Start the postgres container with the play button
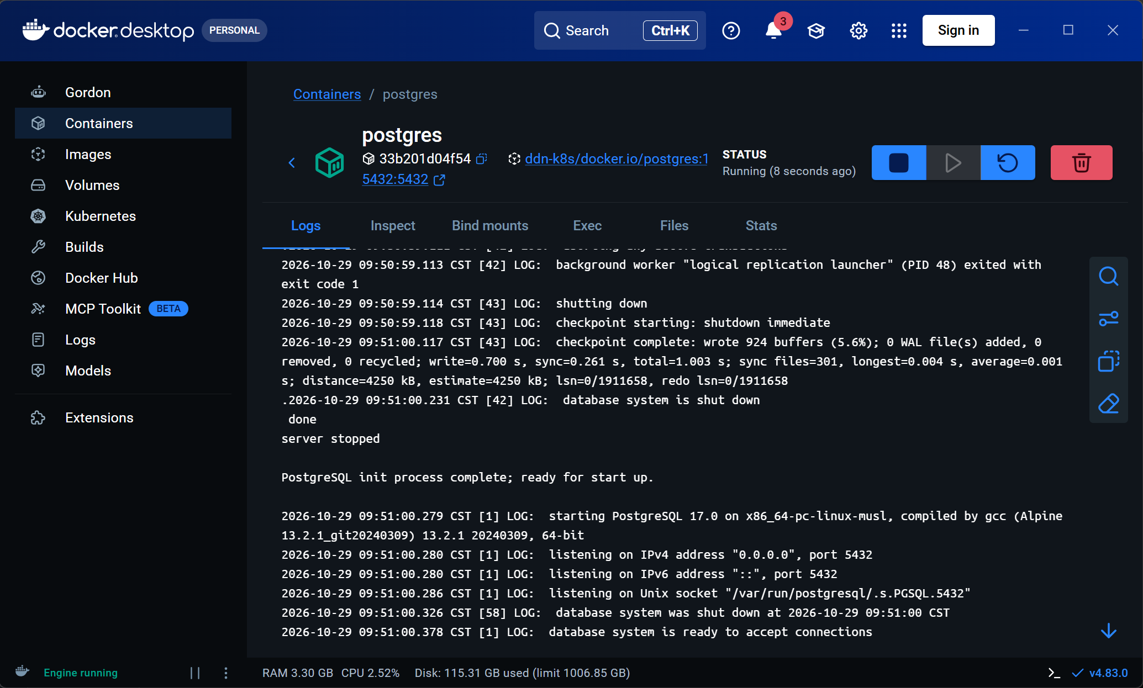This screenshot has width=1143, height=688. click(x=953, y=163)
